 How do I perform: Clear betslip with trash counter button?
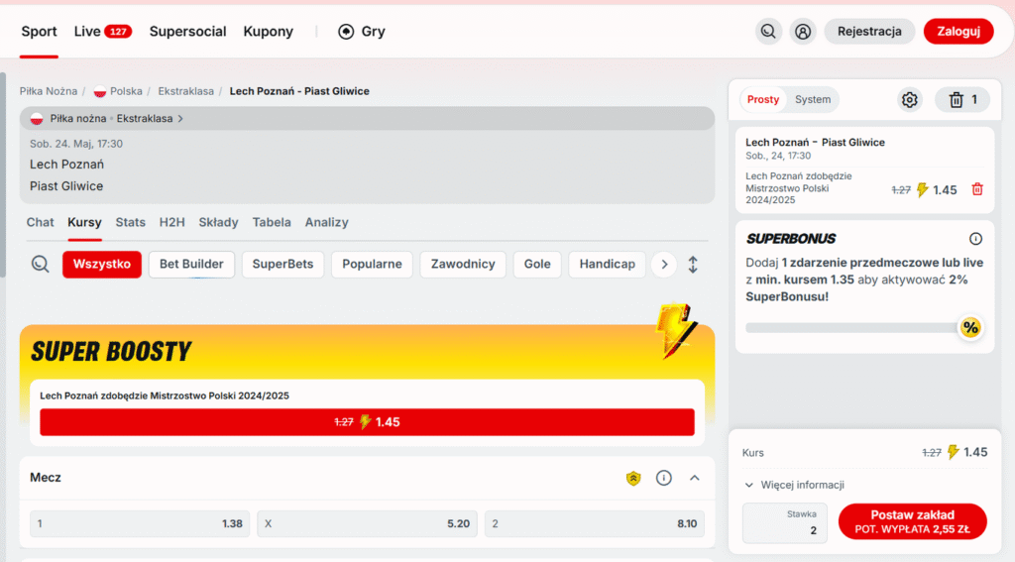[x=962, y=100]
